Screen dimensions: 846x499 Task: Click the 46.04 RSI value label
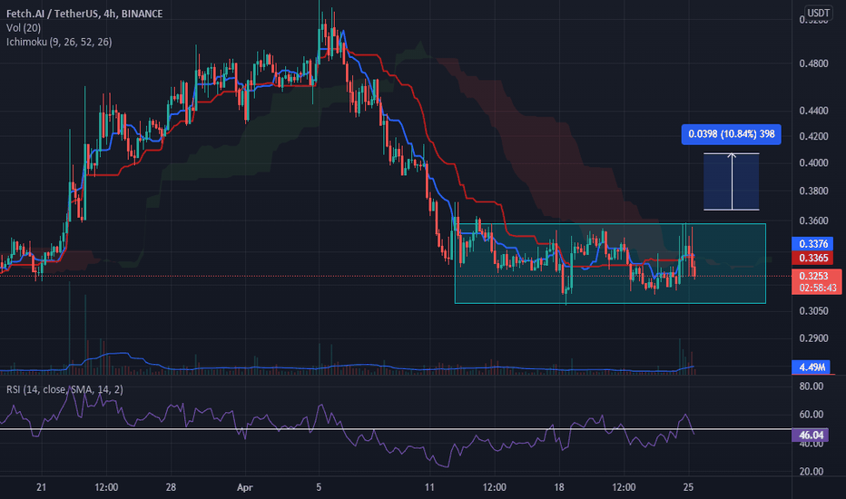pos(811,435)
